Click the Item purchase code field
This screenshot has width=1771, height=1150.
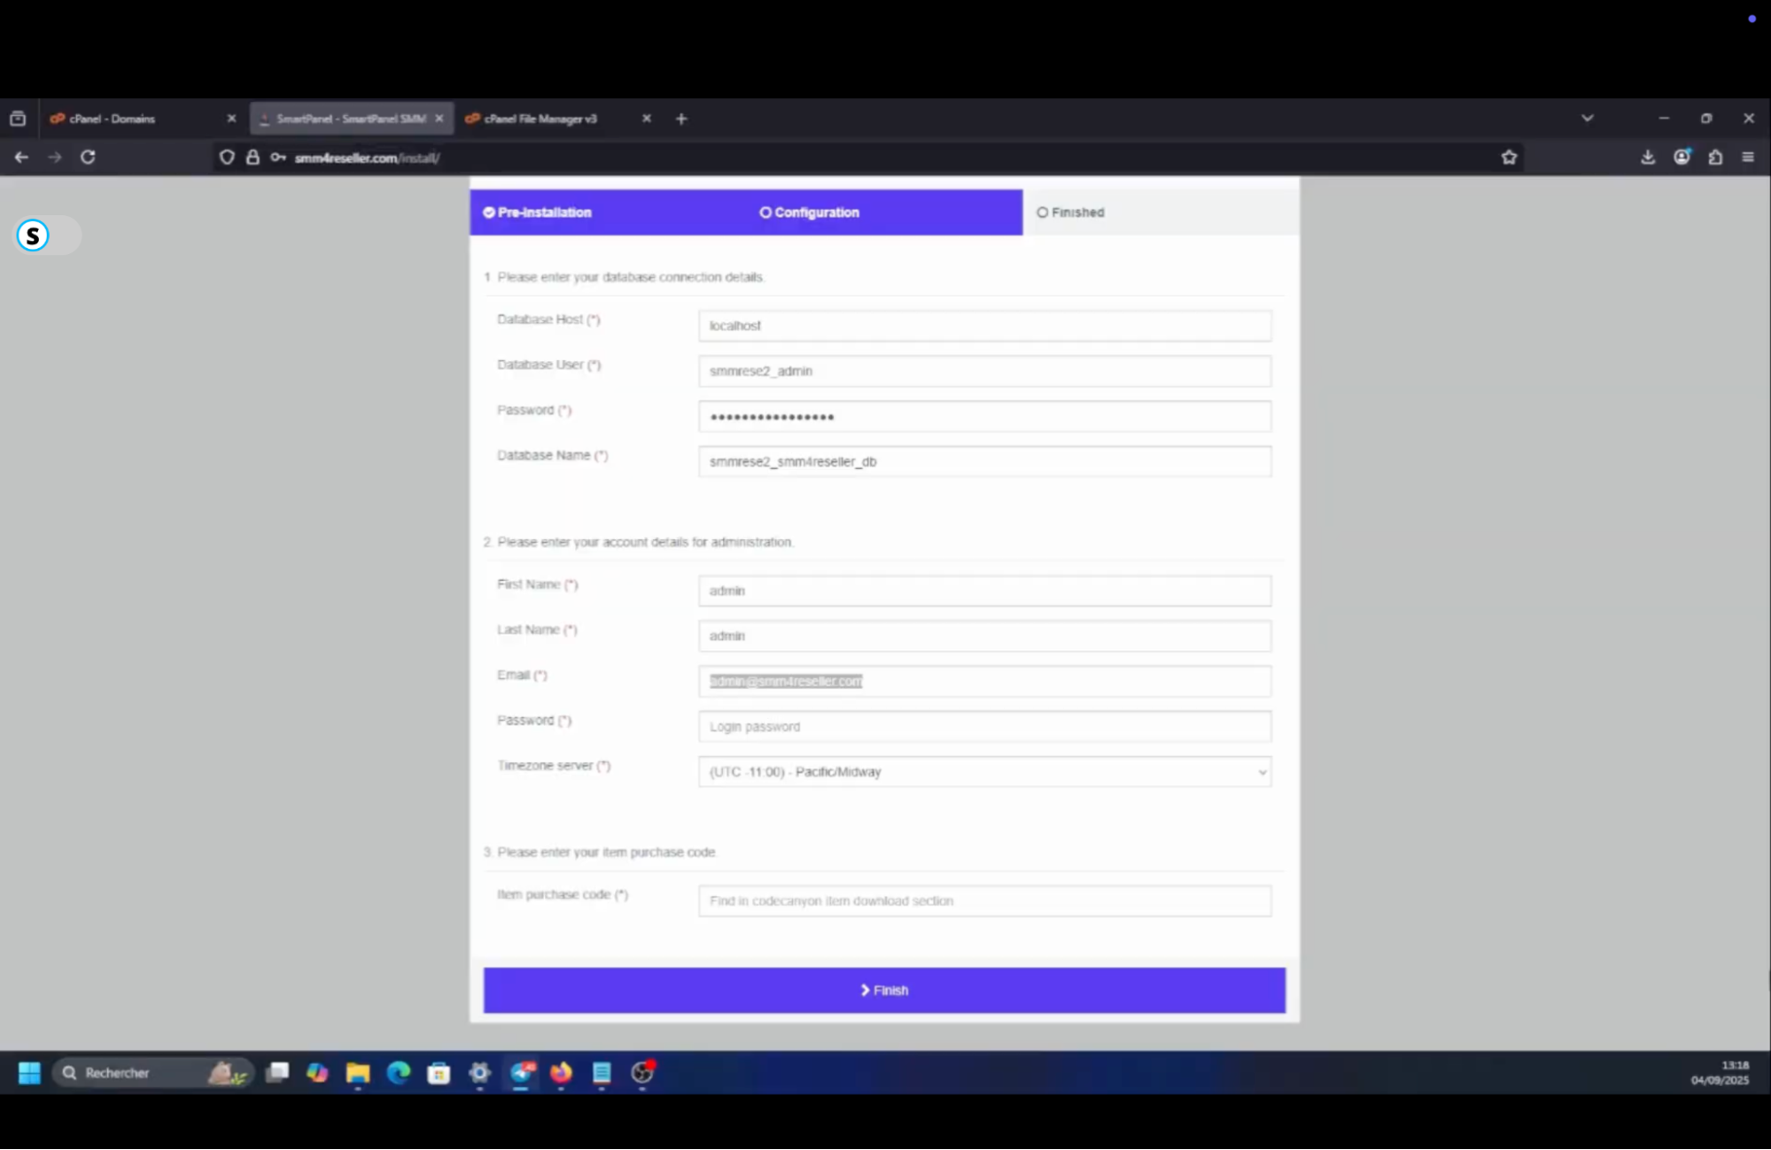(x=984, y=900)
